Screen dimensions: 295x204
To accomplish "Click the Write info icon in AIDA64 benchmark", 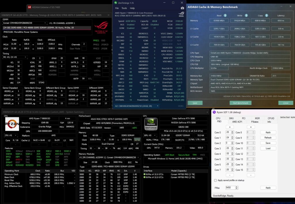I will pos(246,16).
